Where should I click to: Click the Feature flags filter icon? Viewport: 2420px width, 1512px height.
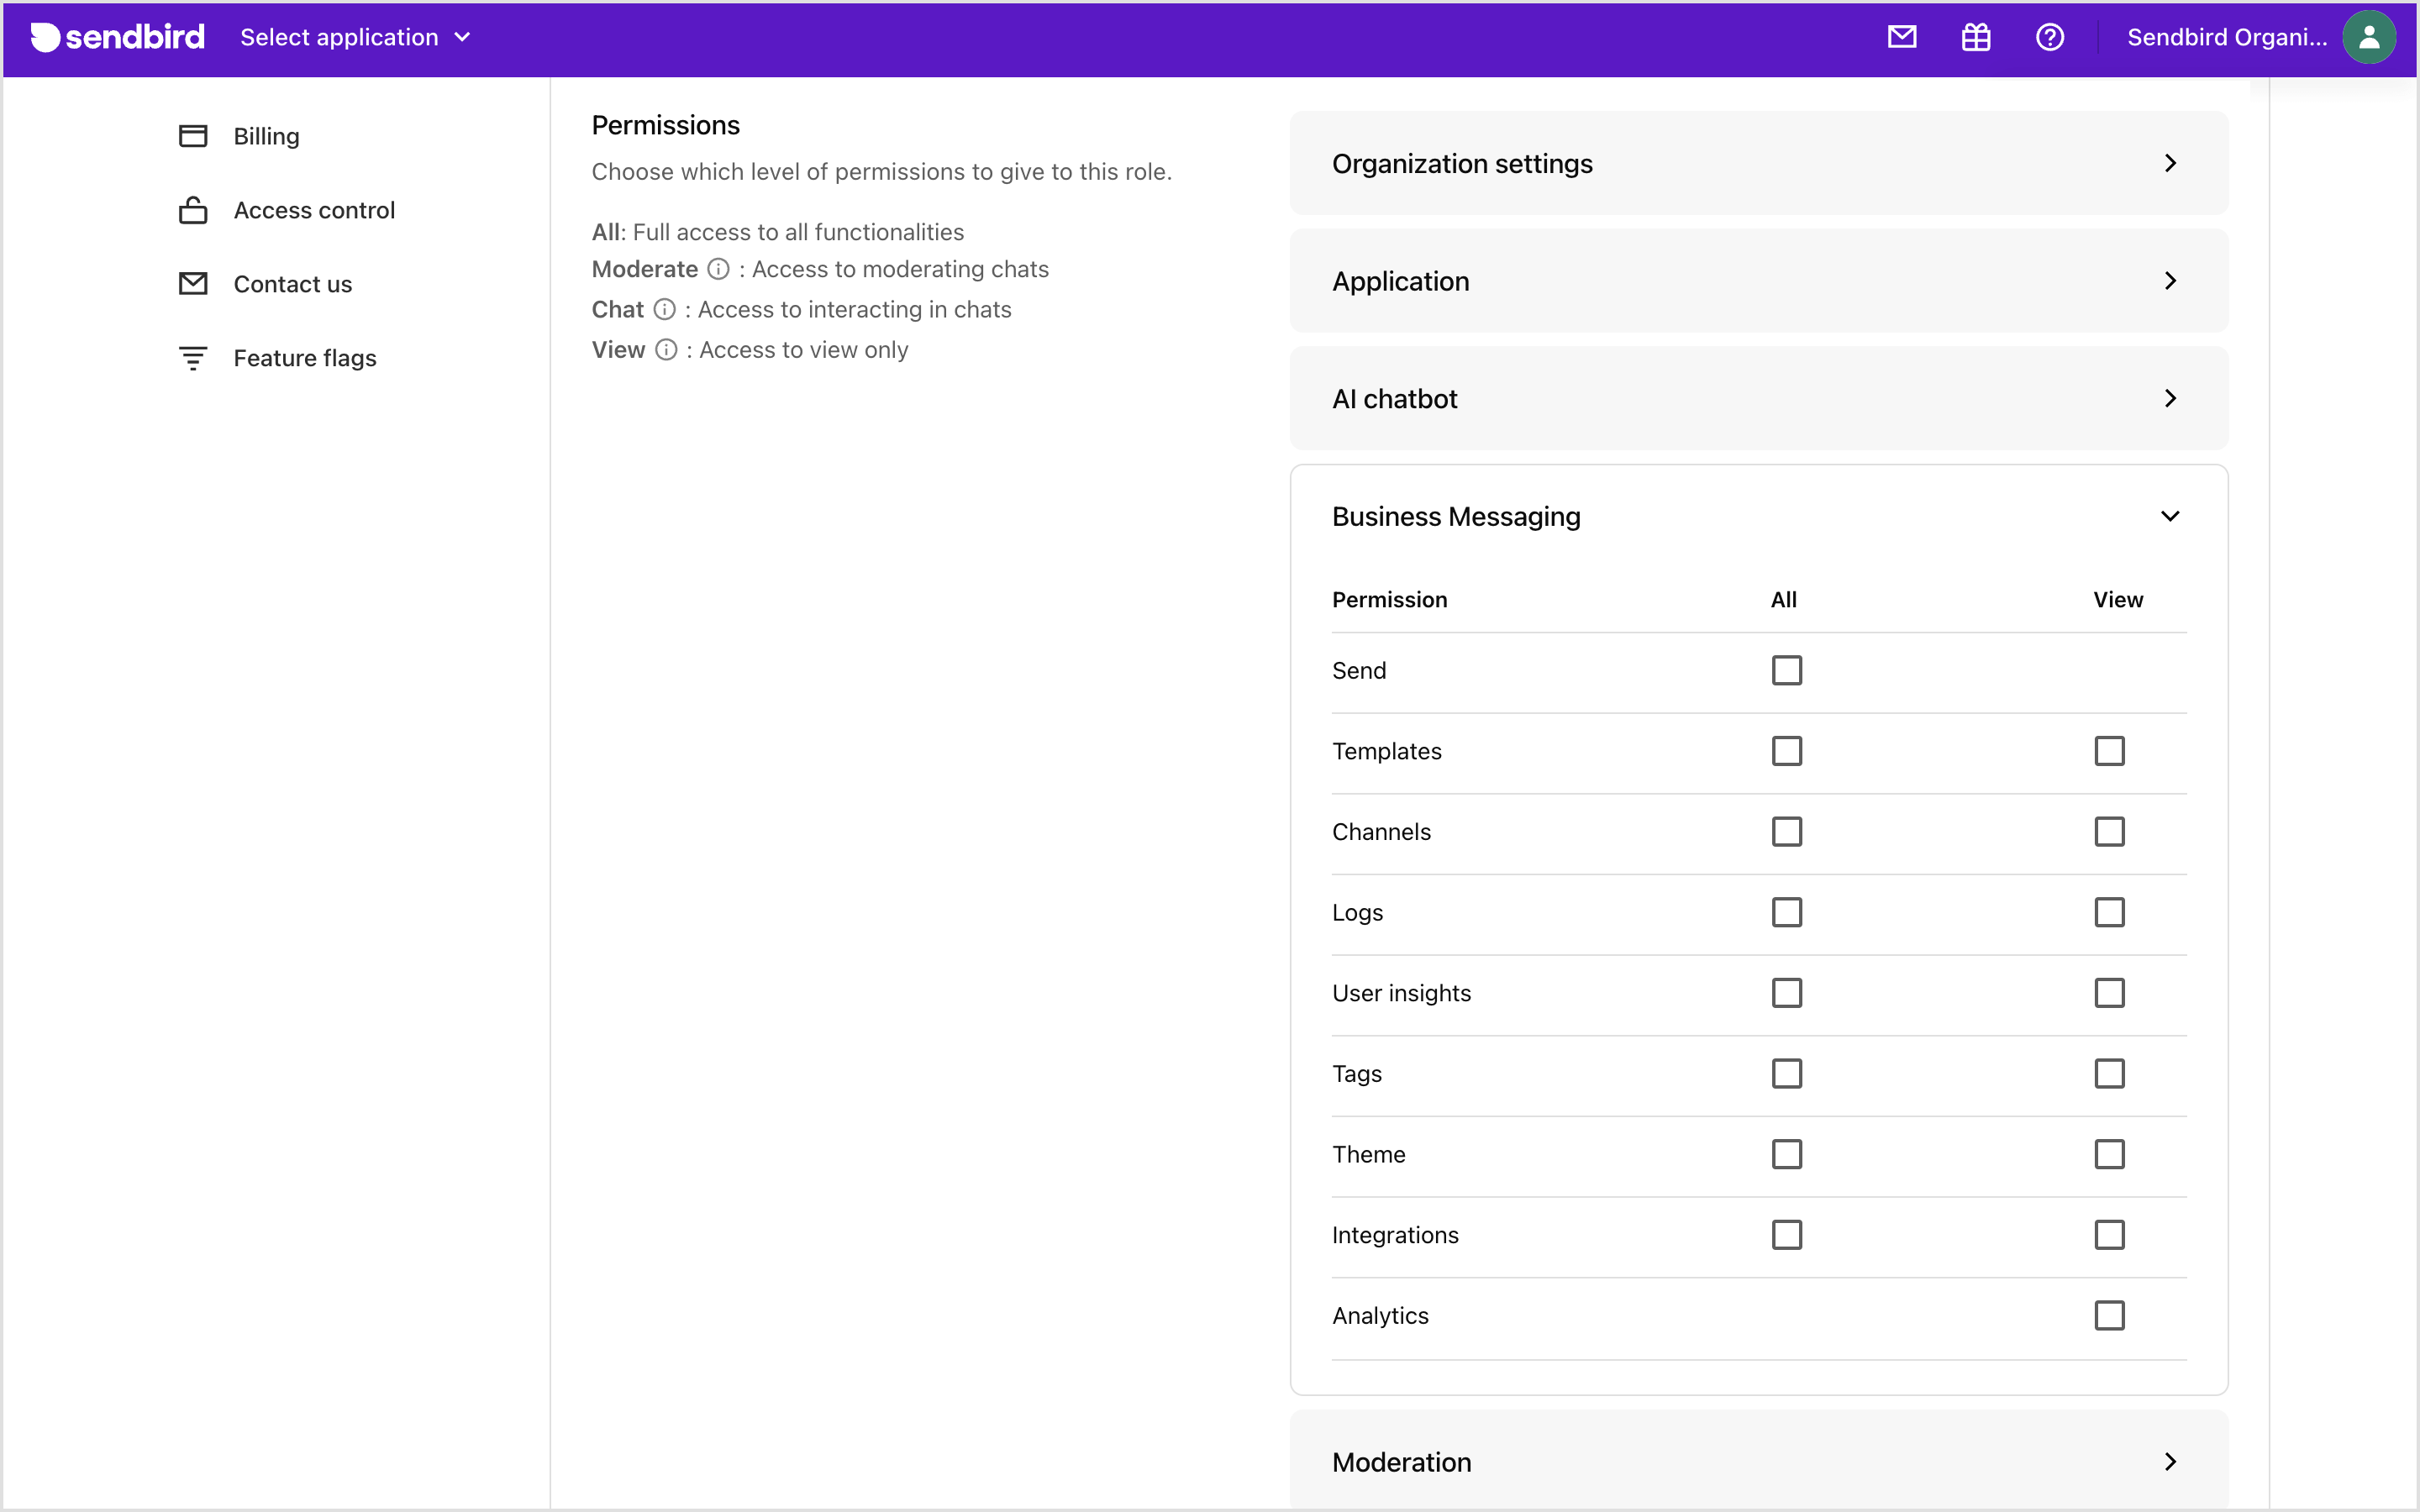tap(192, 357)
